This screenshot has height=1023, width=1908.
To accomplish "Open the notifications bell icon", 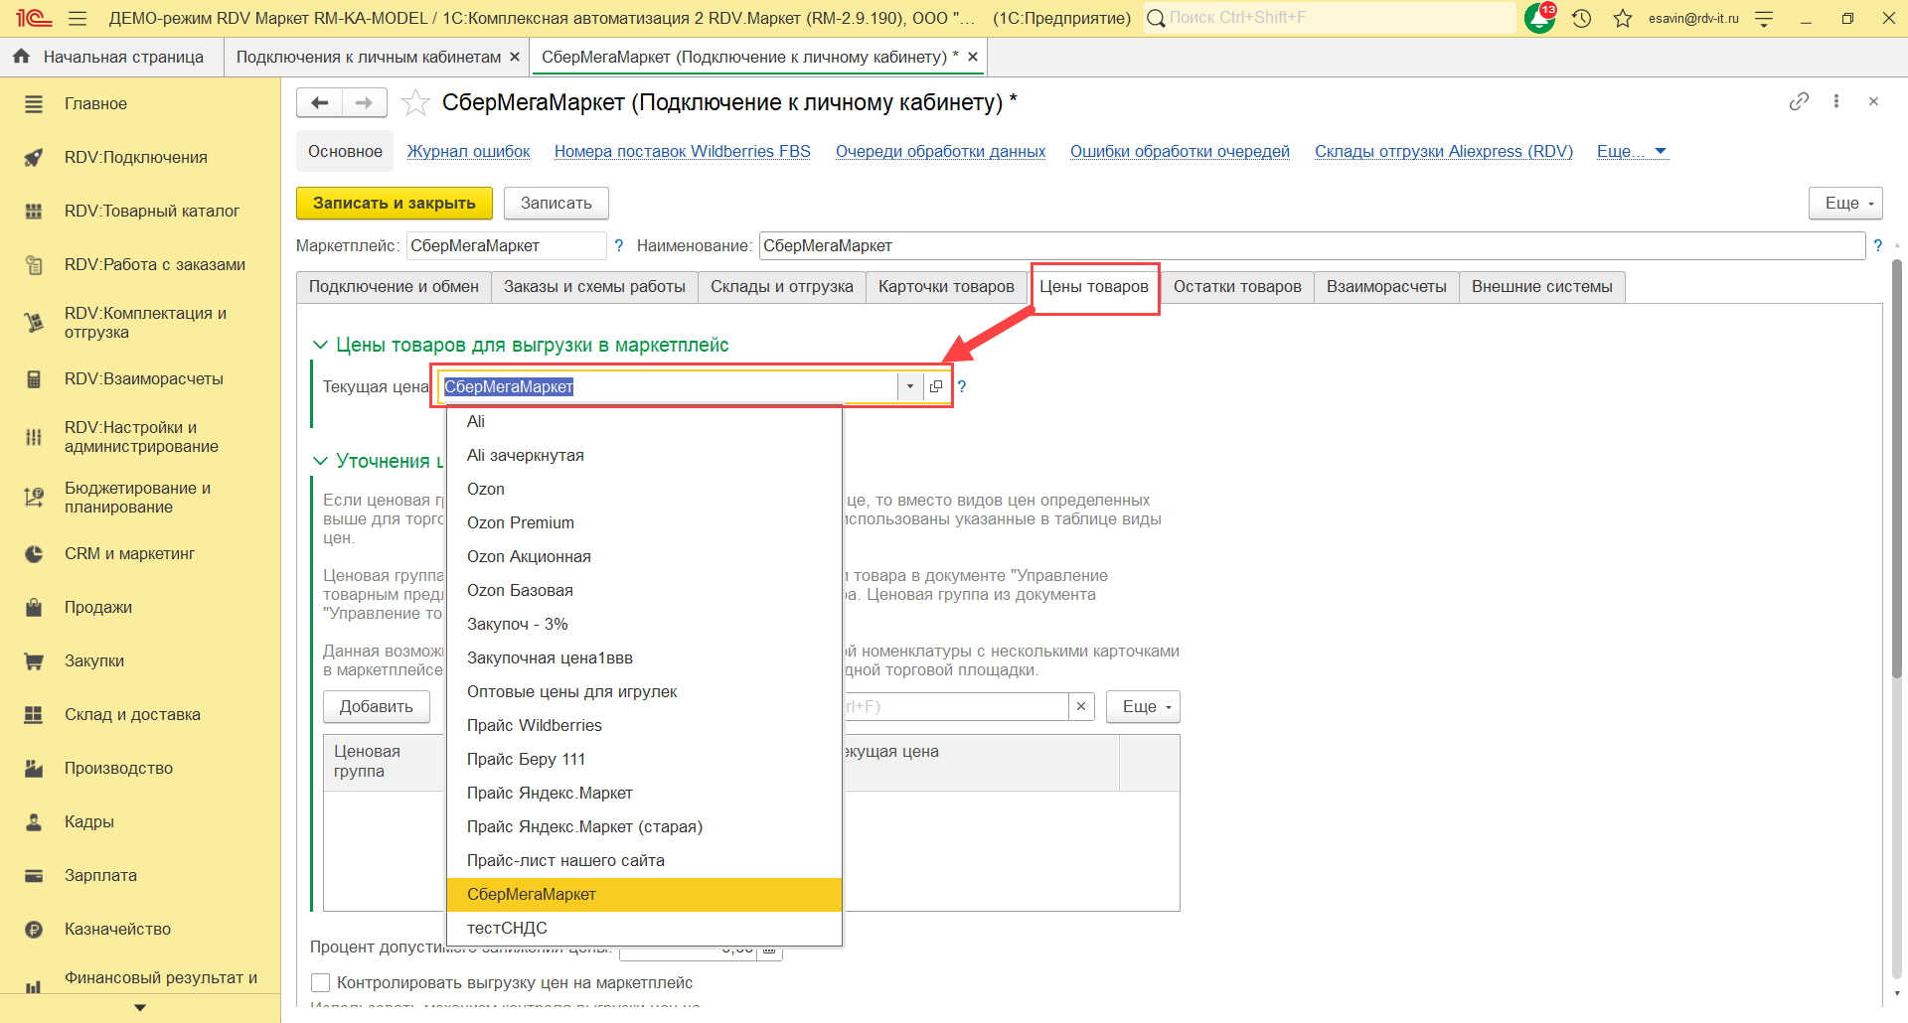I will pos(1538,18).
